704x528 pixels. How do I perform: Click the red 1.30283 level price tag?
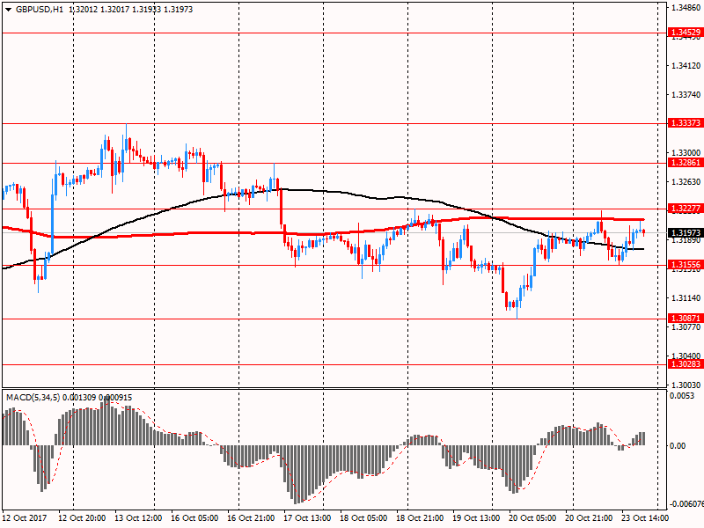point(686,364)
